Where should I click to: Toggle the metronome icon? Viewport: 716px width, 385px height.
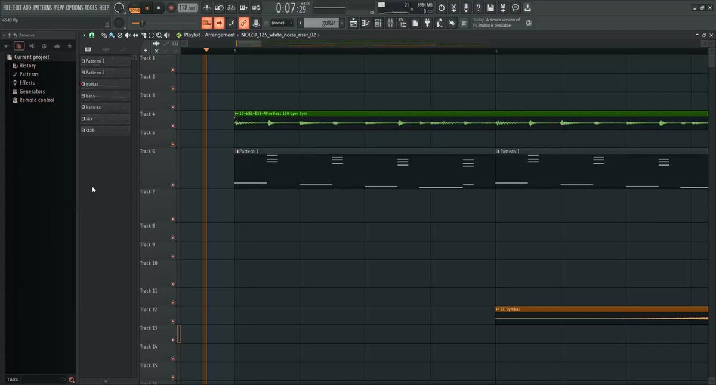(x=206, y=8)
